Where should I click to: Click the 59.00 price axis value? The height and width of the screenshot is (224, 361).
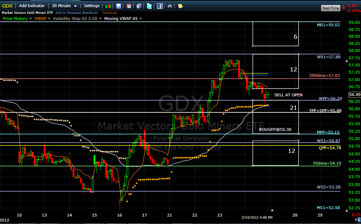click(x=354, y=22)
